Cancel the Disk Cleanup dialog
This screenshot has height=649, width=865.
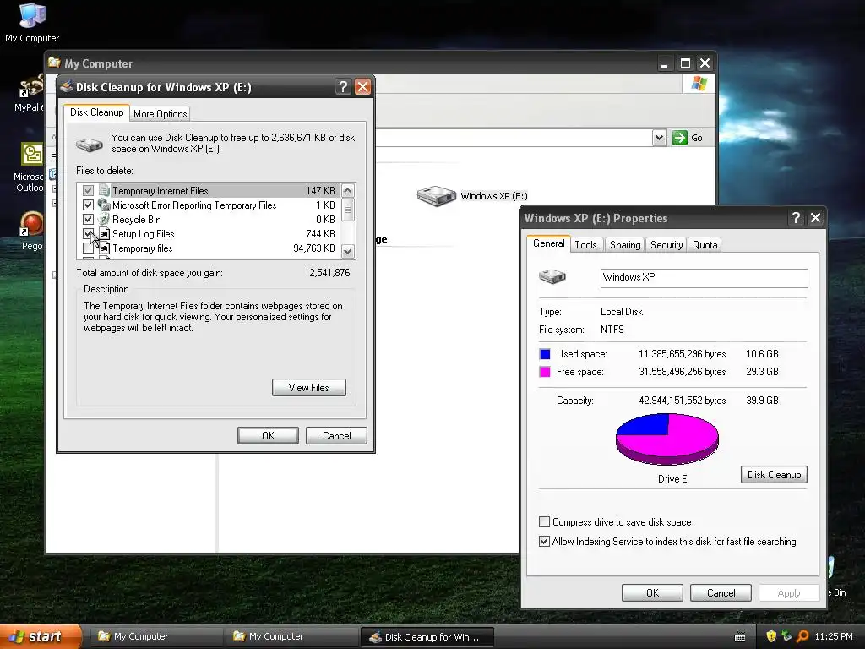[336, 435]
